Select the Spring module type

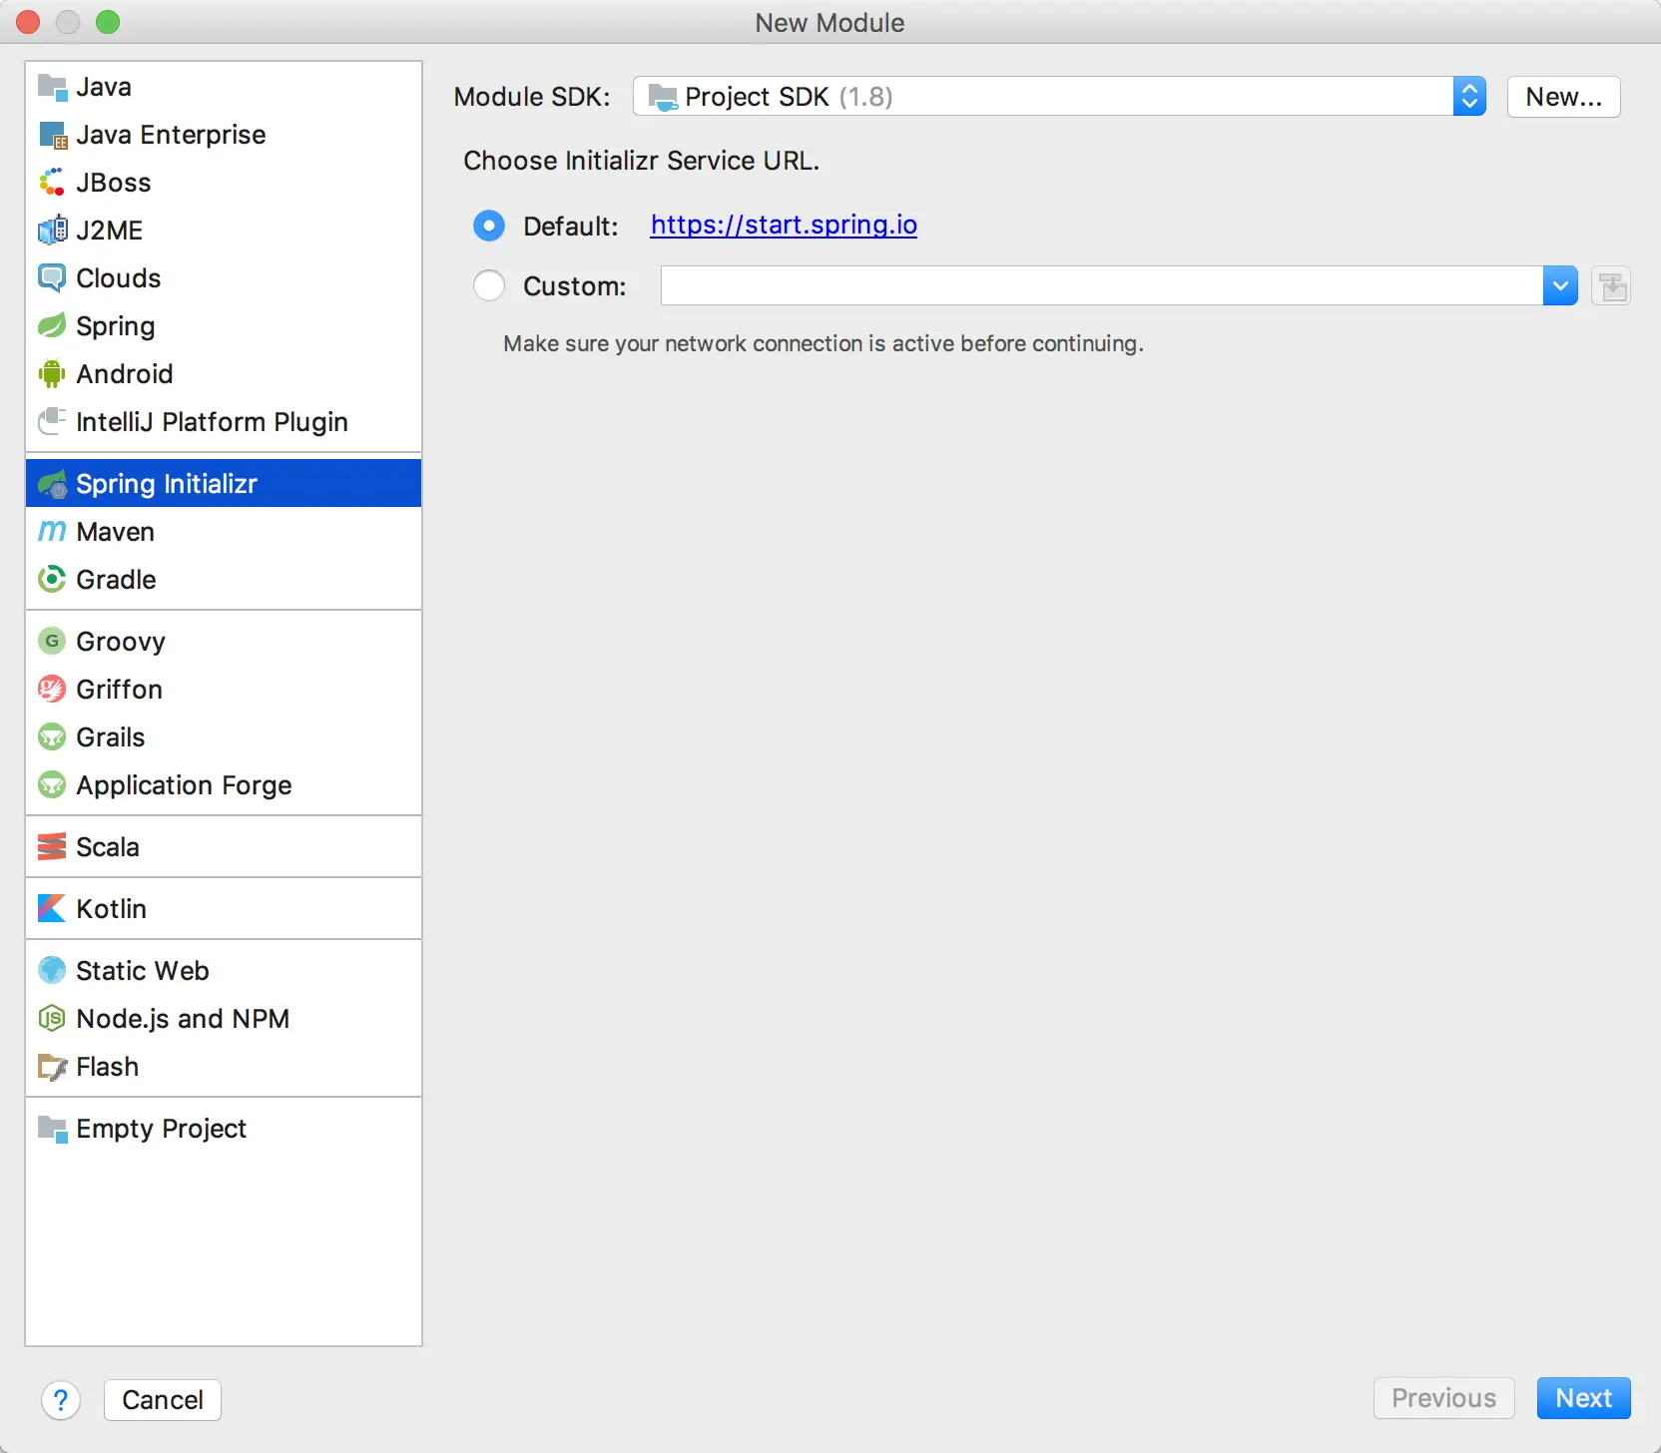coord(224,326)
